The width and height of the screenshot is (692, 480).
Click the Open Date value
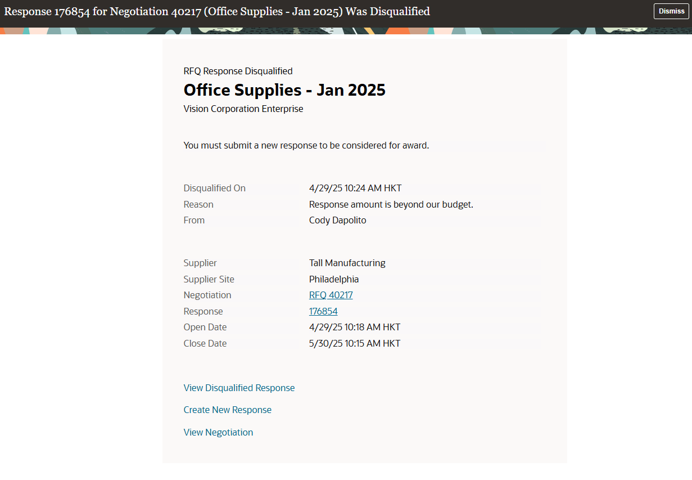point(355,327)
